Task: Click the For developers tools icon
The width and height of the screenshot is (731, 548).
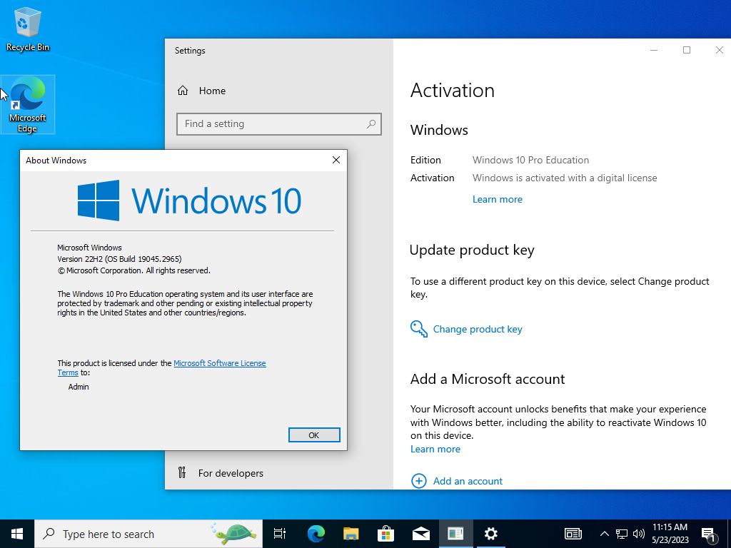Action: 182,473
